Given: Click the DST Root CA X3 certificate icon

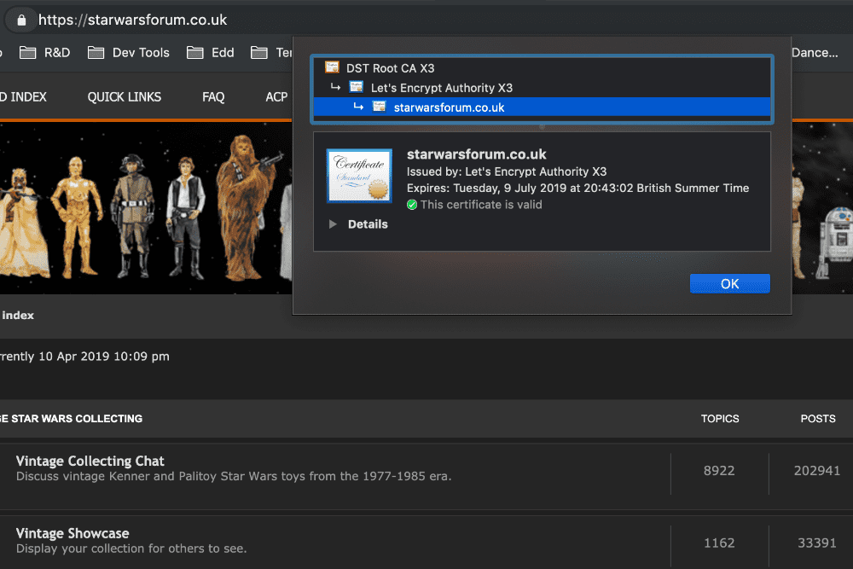Looking at the screenshot, I should [x=332, y=67].
